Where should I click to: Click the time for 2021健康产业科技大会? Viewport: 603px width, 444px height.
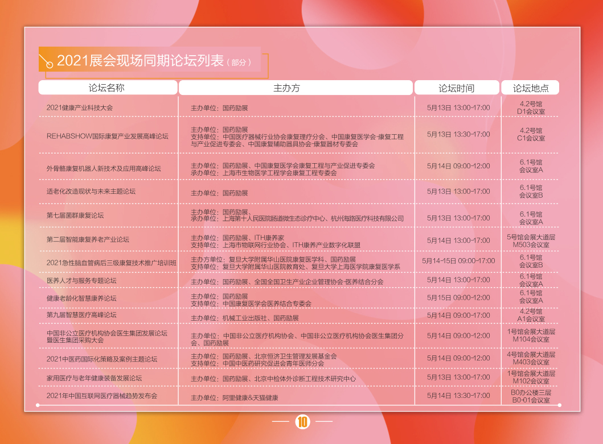pyautogui.click(x=458, y=107)
